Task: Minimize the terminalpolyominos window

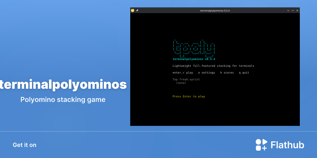Action: click(x=288, y=11)
